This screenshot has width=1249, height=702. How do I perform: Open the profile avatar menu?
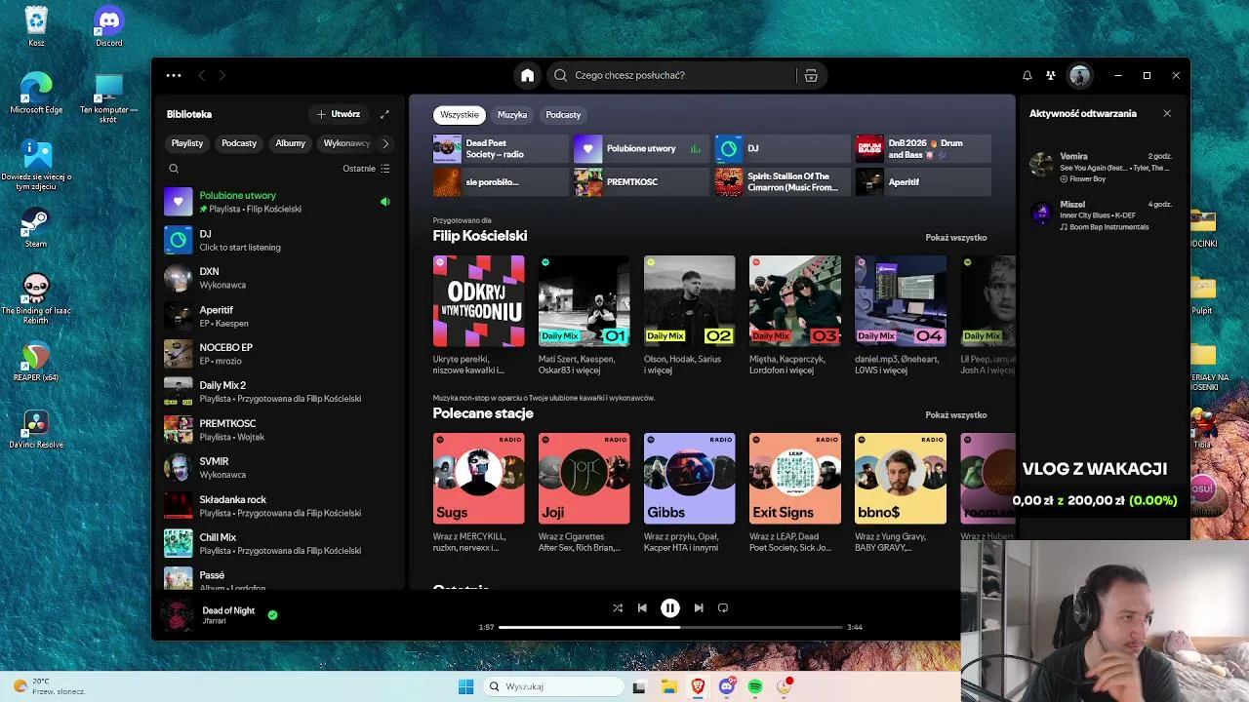pyautogui.click(x=1079, y=75)
